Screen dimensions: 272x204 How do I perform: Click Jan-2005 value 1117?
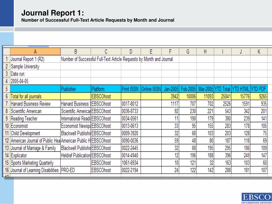(x=170, y=104)
